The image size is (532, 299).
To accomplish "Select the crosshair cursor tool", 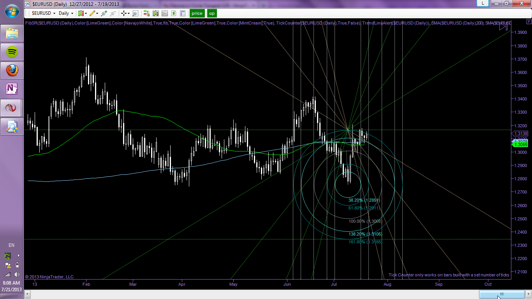I will (123, 13).
